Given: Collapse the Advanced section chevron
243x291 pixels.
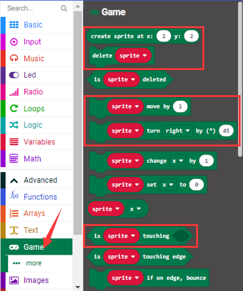Looking at the screenshot, I should (14, 181).
